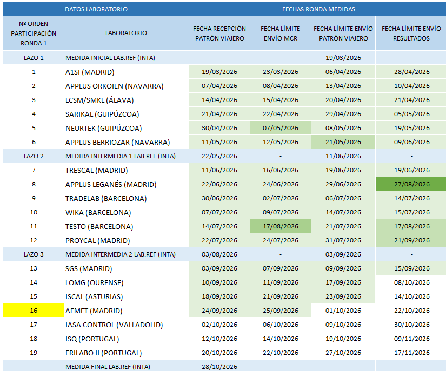
Task: Select FECHA LÍMITE ENVÍO PATRÓN VIAJERO header
Action: 343,33
